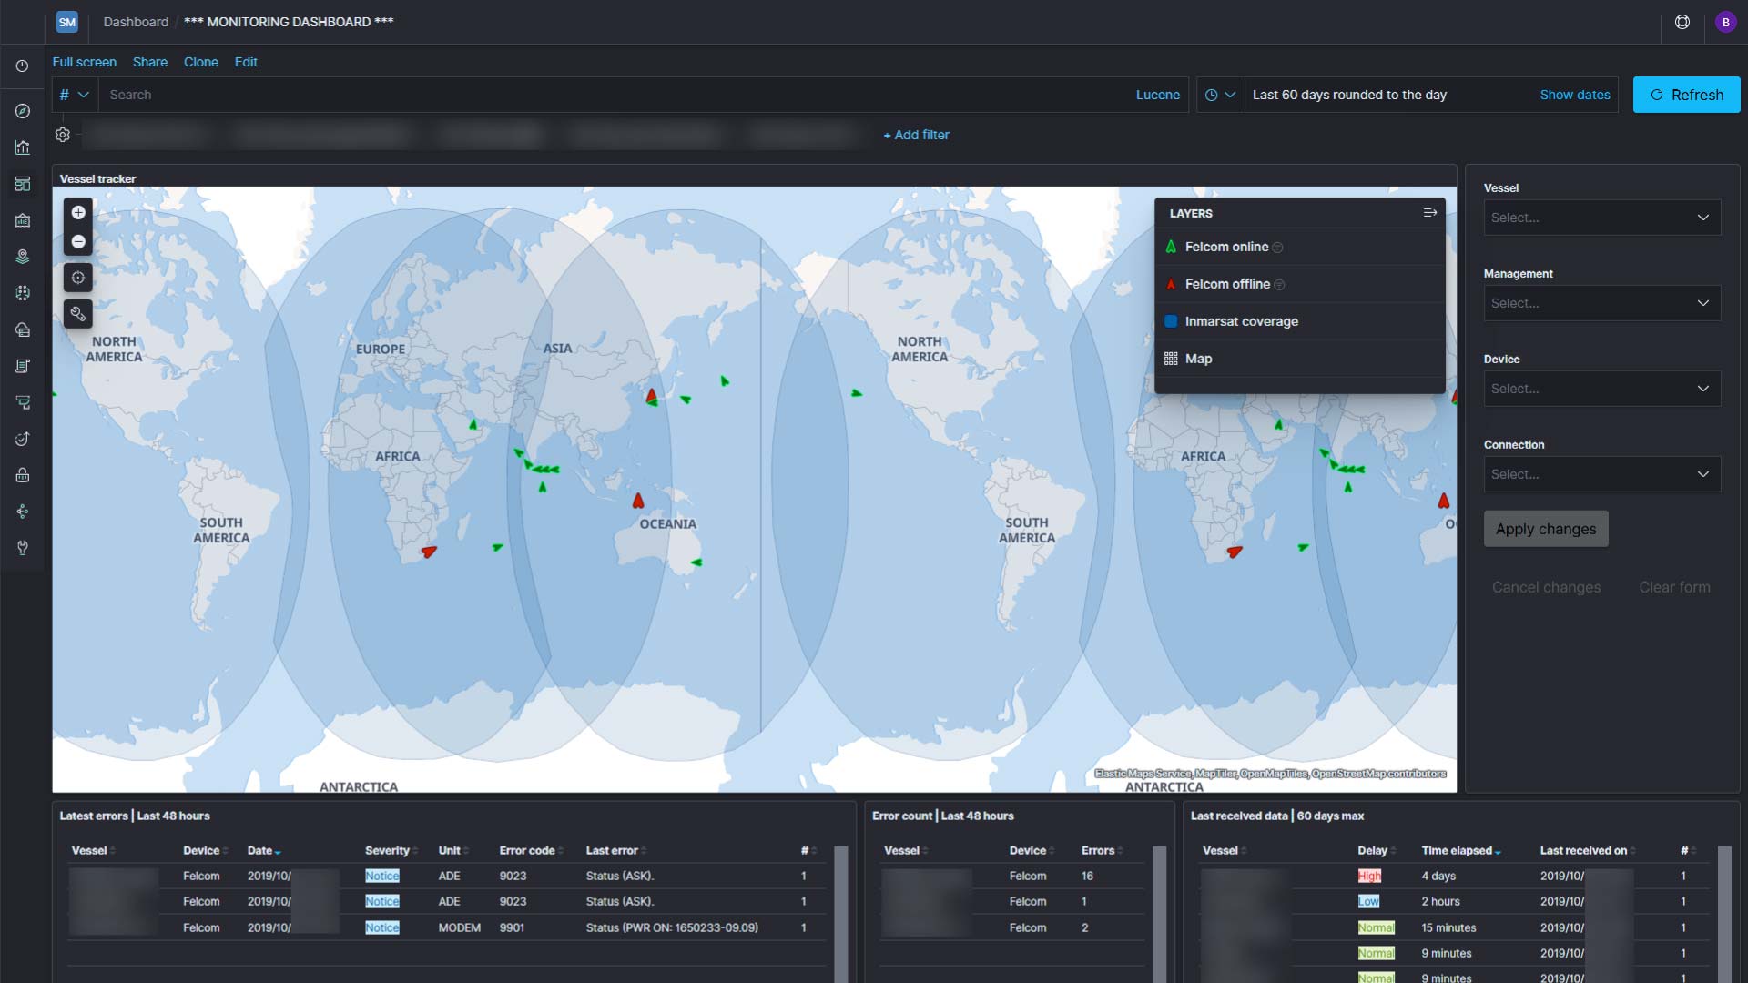Expand the Connection select dropdown
Viewport: 1748px width, 983px height.
coord(1601,474)
